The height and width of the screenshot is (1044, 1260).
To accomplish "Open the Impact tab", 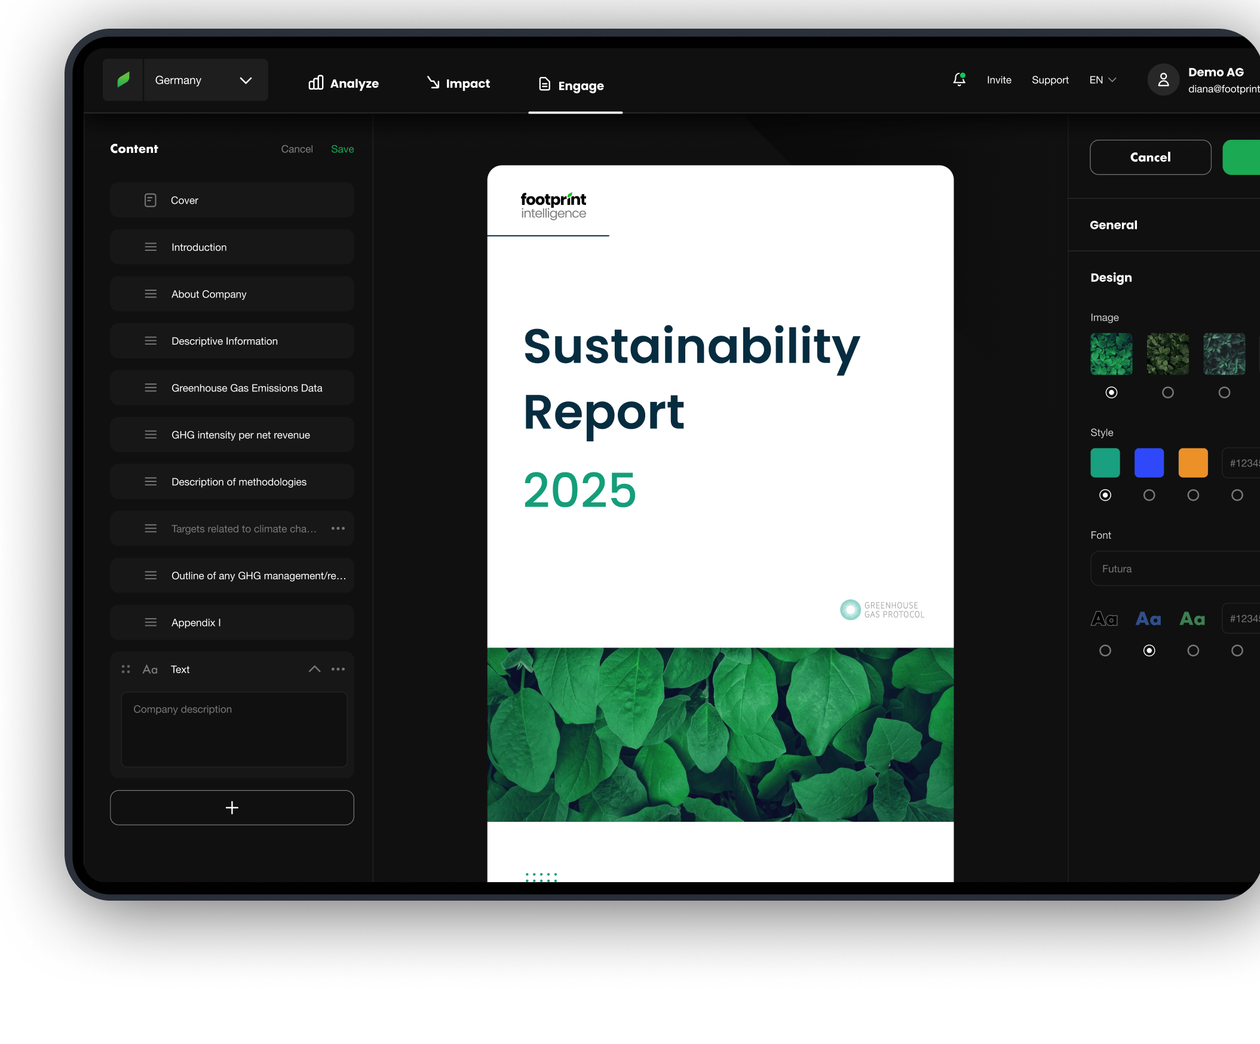I will pyautogui.click(x=458, y=84).
